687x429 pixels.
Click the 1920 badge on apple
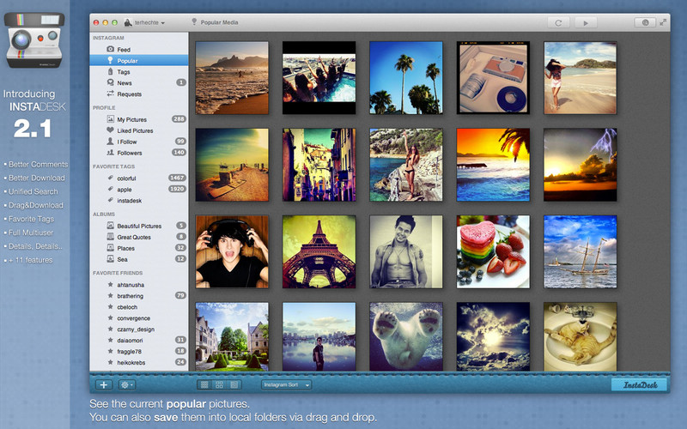[178, 189]
